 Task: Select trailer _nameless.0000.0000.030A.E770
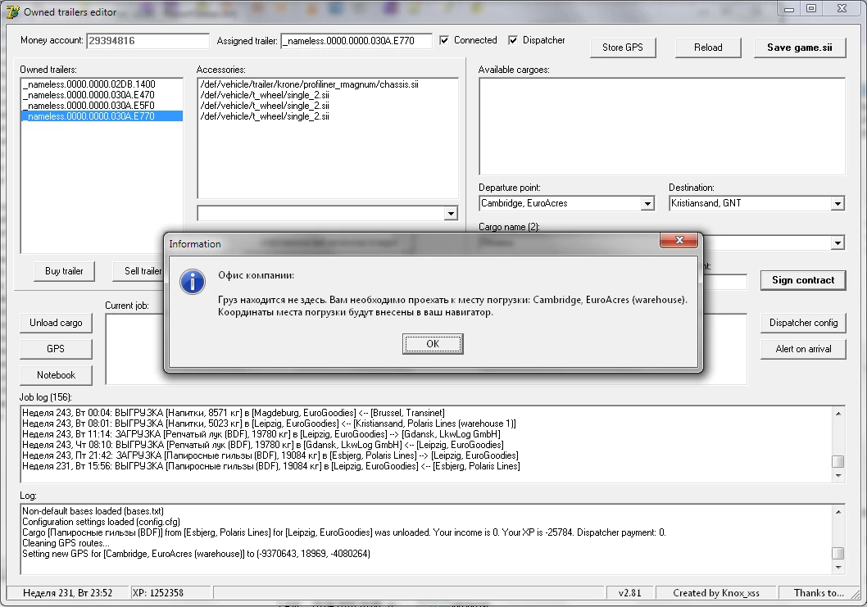tap(102, 116)
